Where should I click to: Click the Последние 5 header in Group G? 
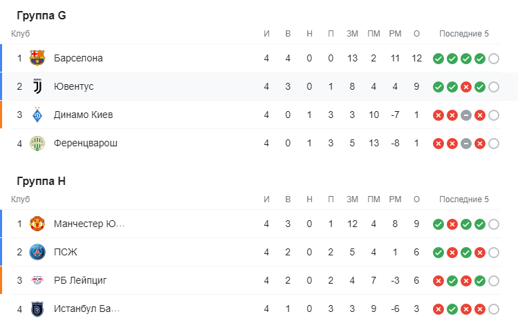pos(463,34)
